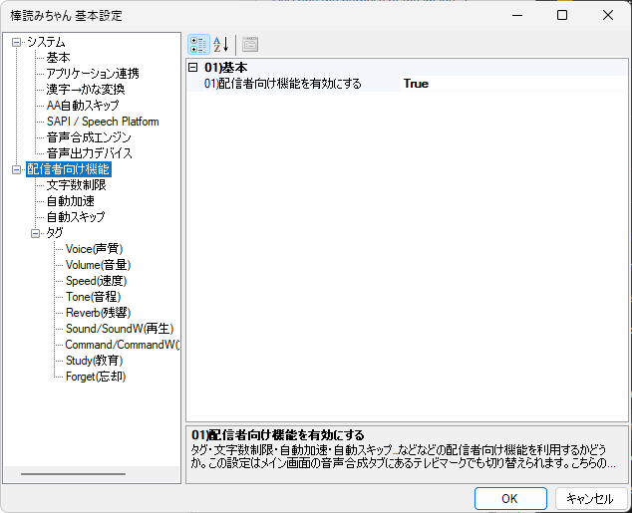Click the Property Pages toolbar icon
This screenshot has width=632, height=513.
click(x=249, y=45)
